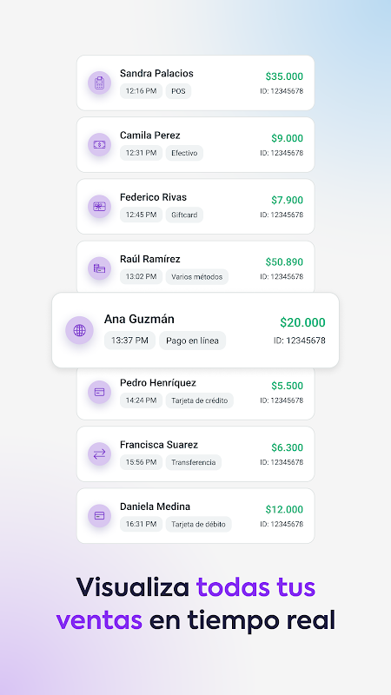The width and height of the screenshot is (391, 695).
Task: Select the Pago en línea tag
Action: (192, 341)
